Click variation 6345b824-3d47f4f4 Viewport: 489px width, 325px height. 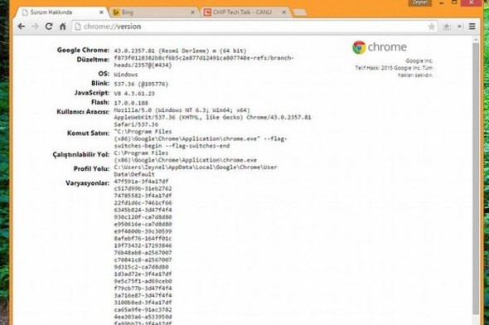pos(143,210)
